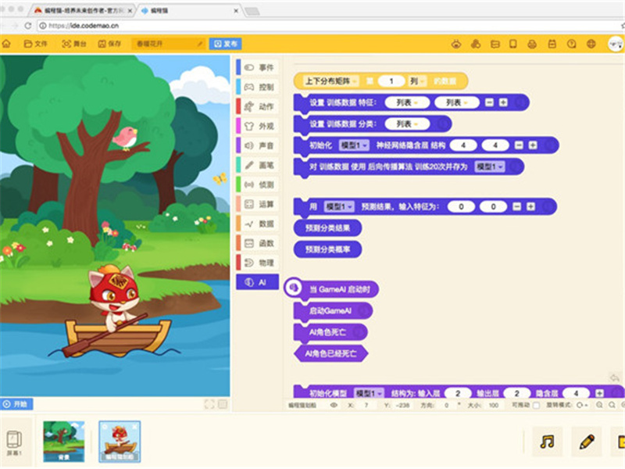
Task: Click plus button on 训练数据 特征 block
Action: pyautogui.click(x=503, y=103)
